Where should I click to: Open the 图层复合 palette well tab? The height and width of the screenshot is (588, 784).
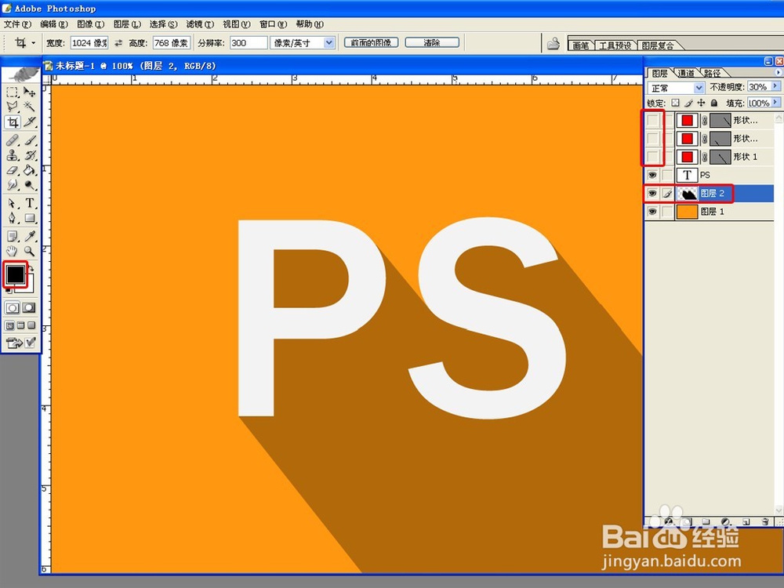coord(658,45)
